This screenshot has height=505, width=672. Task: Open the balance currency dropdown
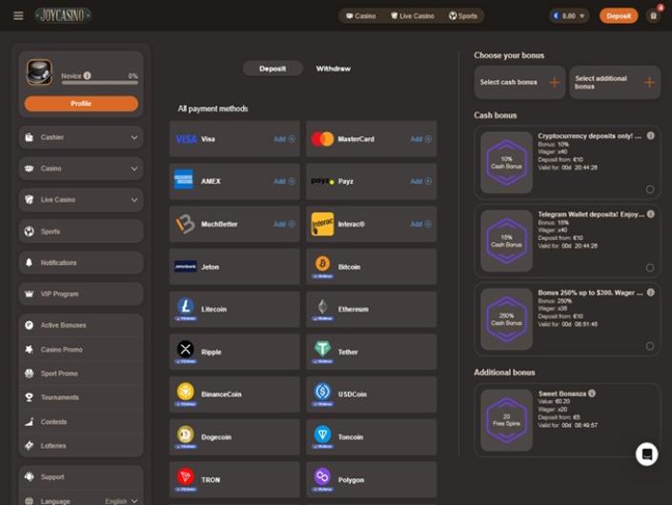click(x=583, y=16)
